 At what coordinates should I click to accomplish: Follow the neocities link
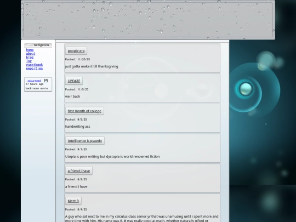point(35,69)
